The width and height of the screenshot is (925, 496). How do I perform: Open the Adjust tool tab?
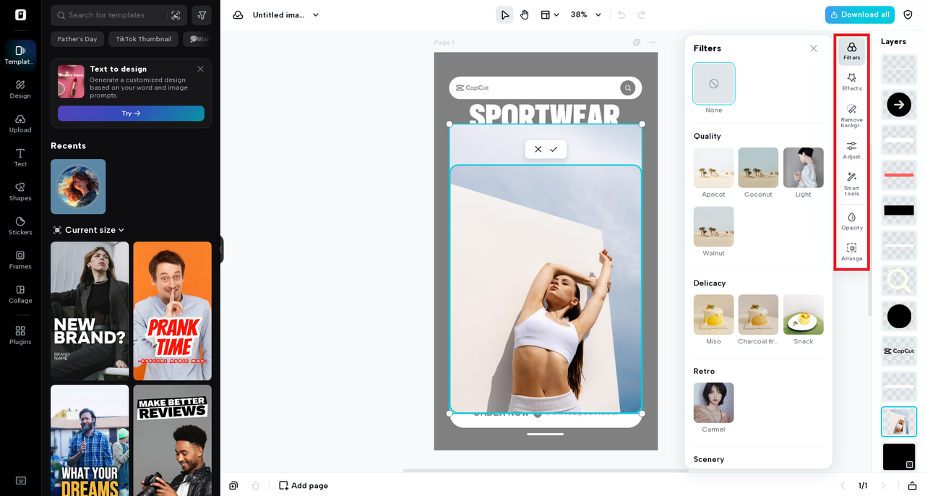point(852,150)
